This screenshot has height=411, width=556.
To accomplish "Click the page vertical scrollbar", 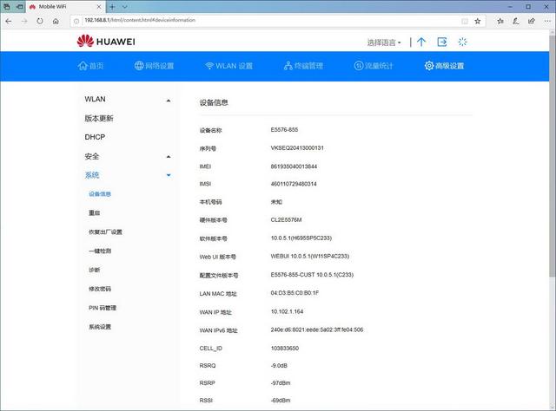I will pos(553,156).
